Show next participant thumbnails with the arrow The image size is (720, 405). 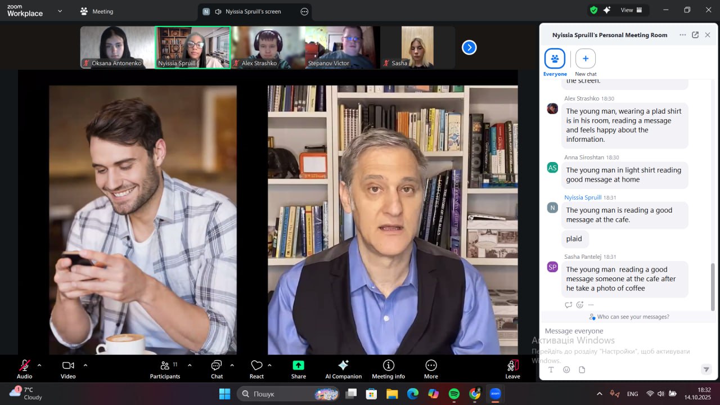(469, 48)
